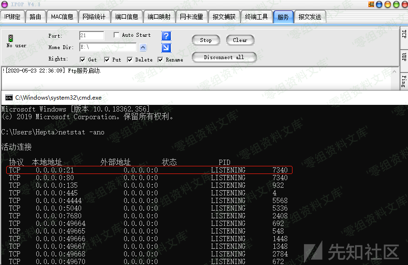Viewport: 408px width, 265px height.
Task: Click the blue round button in title bar
Action: pyautogui.click(x=379, y=4)
